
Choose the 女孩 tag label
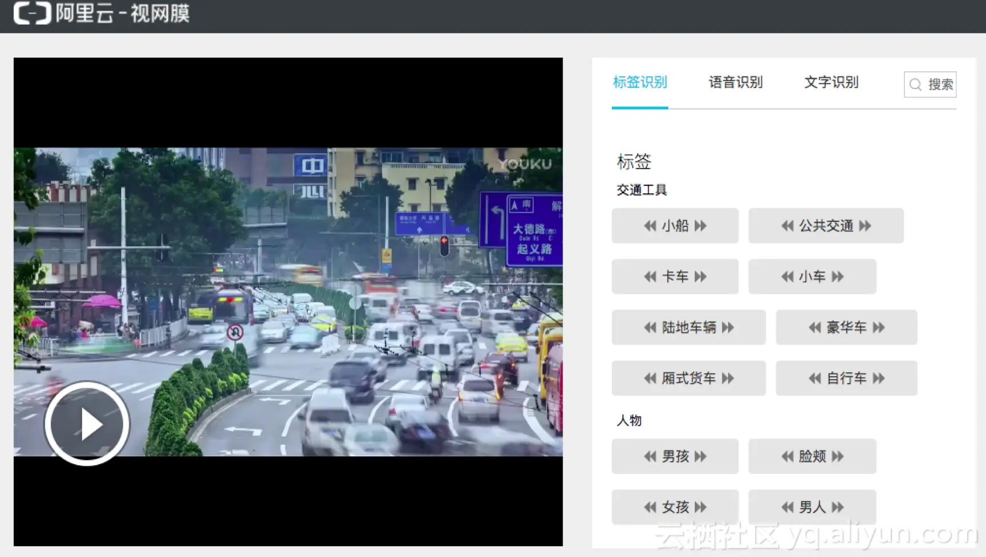(x=675, y=507)
